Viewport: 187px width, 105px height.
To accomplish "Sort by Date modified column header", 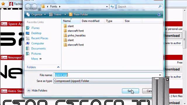I will tap(93, 21).
